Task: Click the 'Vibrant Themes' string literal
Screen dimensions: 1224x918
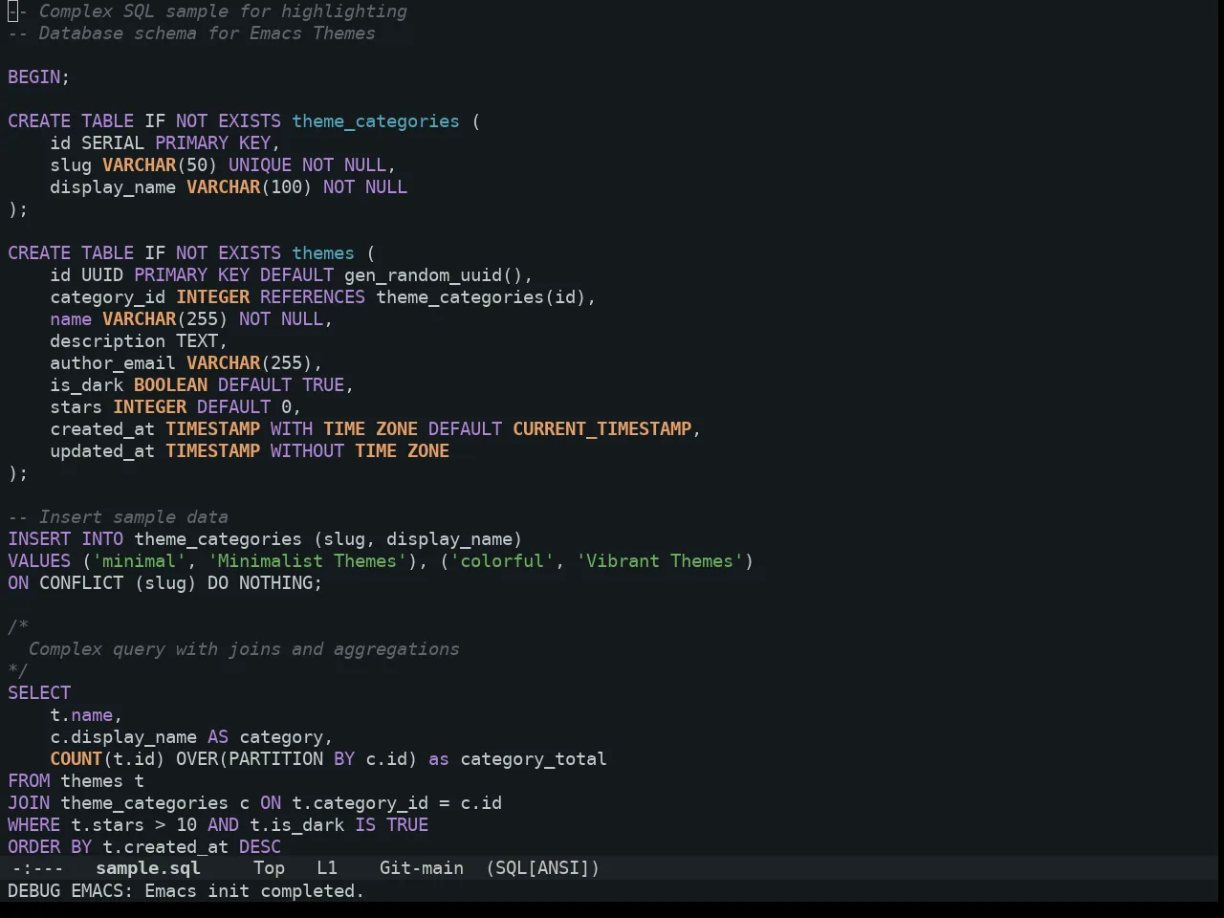Action: pyautogui.click(x=660, y=561)
